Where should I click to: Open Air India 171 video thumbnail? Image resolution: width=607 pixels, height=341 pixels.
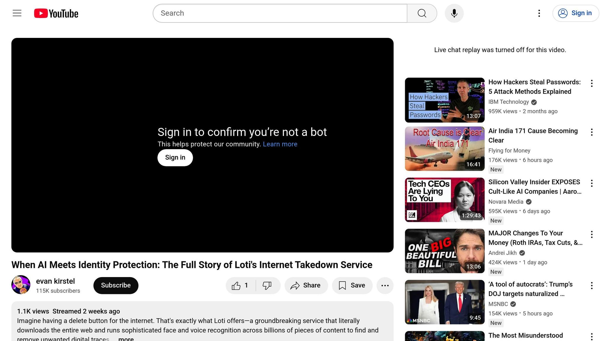[445, 149]
